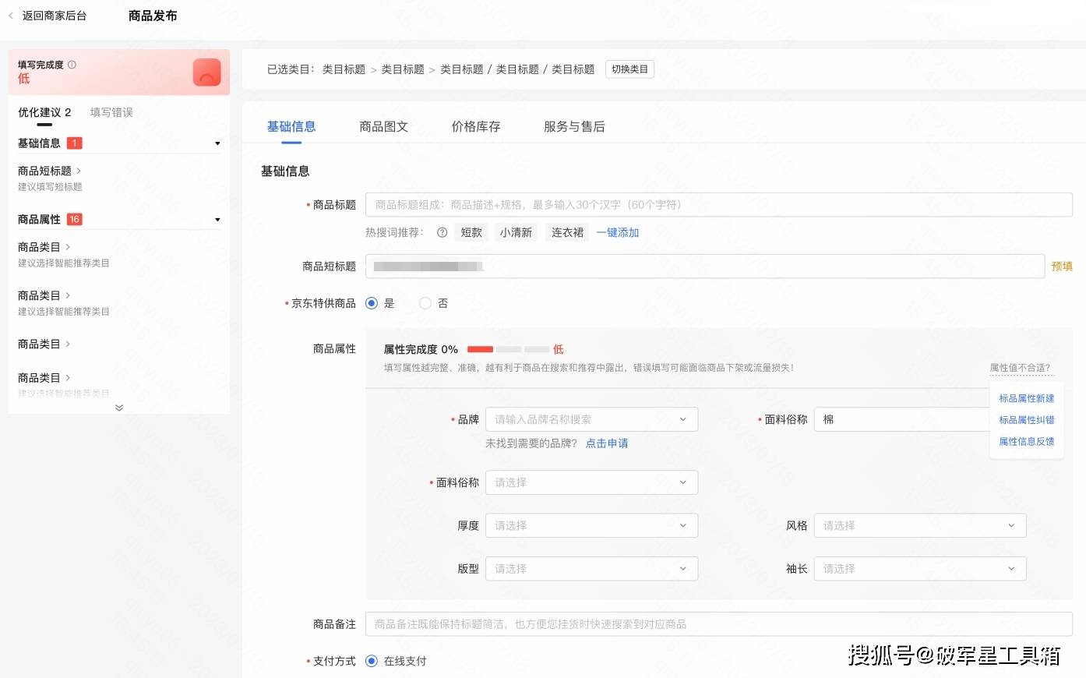The width and height of the screenshot is (1086, 678).
Task: Choose 属性信息反馈 option
Action: 1027,442
